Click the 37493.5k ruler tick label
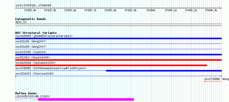The width and height of the screenshot is (229, 102). [50, 10]
